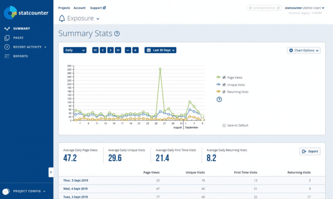Uncheck the Page Views legend checkbox

(x=224, y=77)
